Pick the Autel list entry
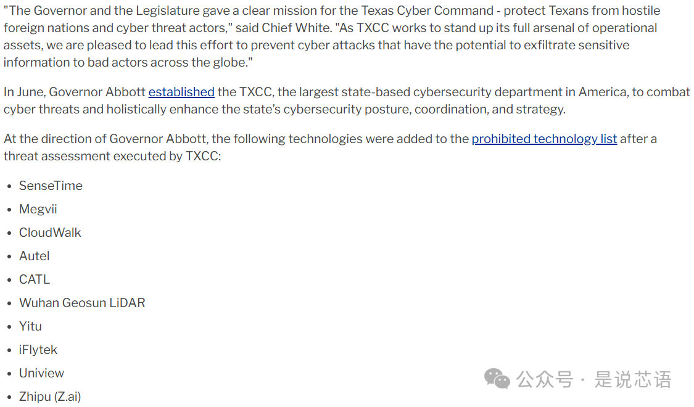 (x=34, y=256)
